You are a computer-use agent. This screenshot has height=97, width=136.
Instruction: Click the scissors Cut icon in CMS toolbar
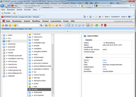point(46,25)
